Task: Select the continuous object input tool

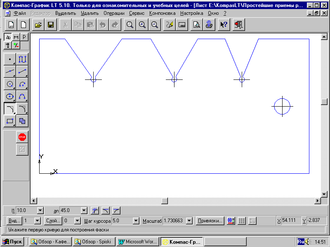Action: [22, 59]
